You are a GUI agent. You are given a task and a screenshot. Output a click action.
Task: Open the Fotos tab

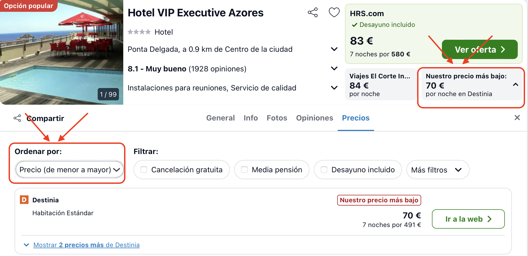tap(277, 118)
